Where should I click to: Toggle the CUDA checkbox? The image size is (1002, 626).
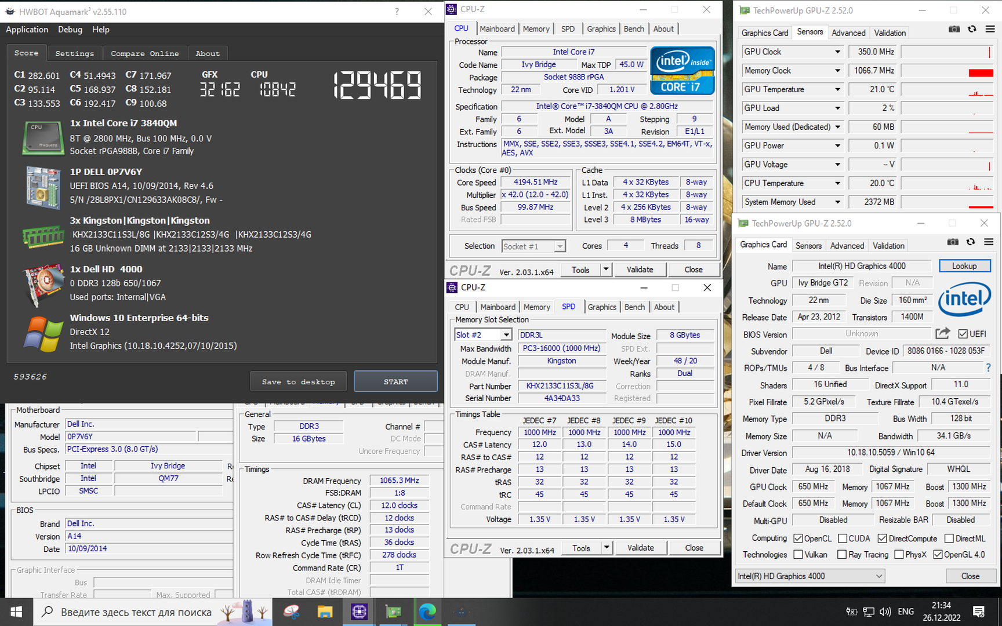843,538
